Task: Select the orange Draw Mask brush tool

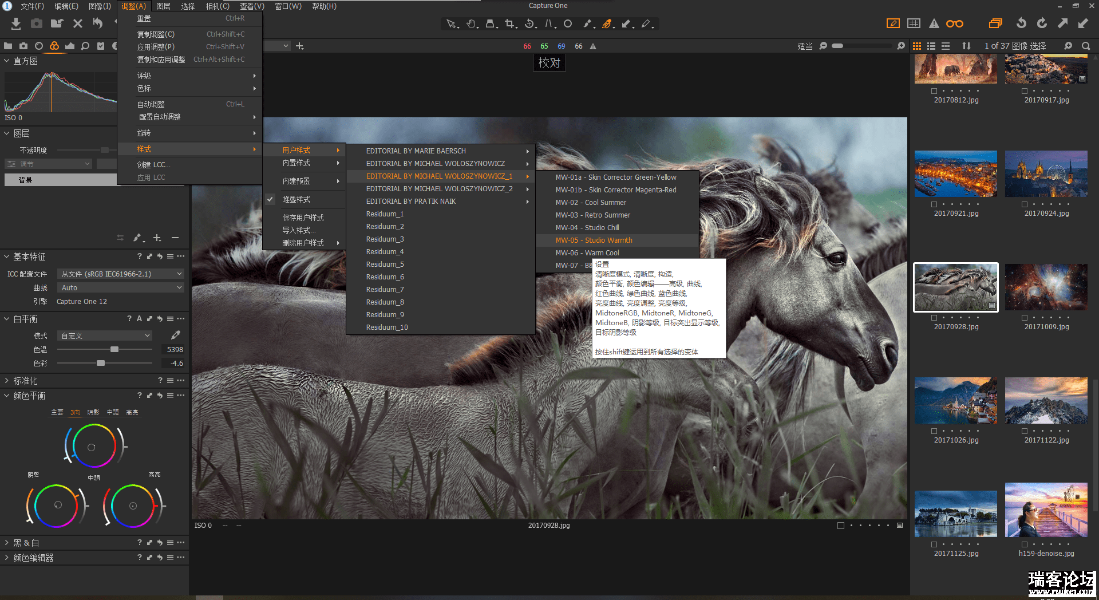Action: click(x=607, y=24)
